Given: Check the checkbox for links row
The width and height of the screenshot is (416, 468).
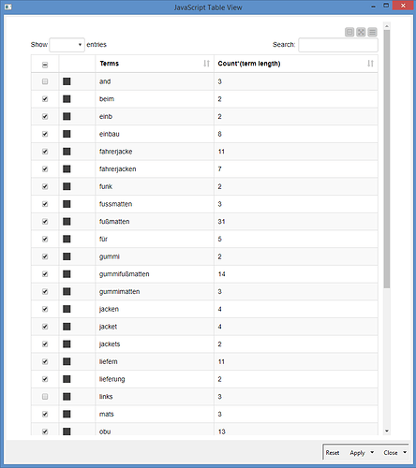Looking at the screenshot, I should click(45, 397).
